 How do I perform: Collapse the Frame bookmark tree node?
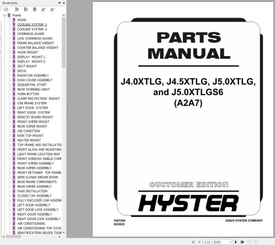pos(5,16)
